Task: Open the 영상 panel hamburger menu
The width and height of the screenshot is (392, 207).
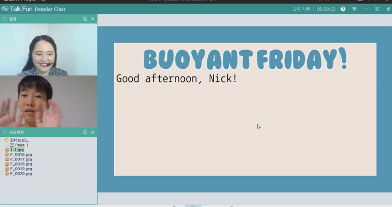Action: tap(5, 19)
